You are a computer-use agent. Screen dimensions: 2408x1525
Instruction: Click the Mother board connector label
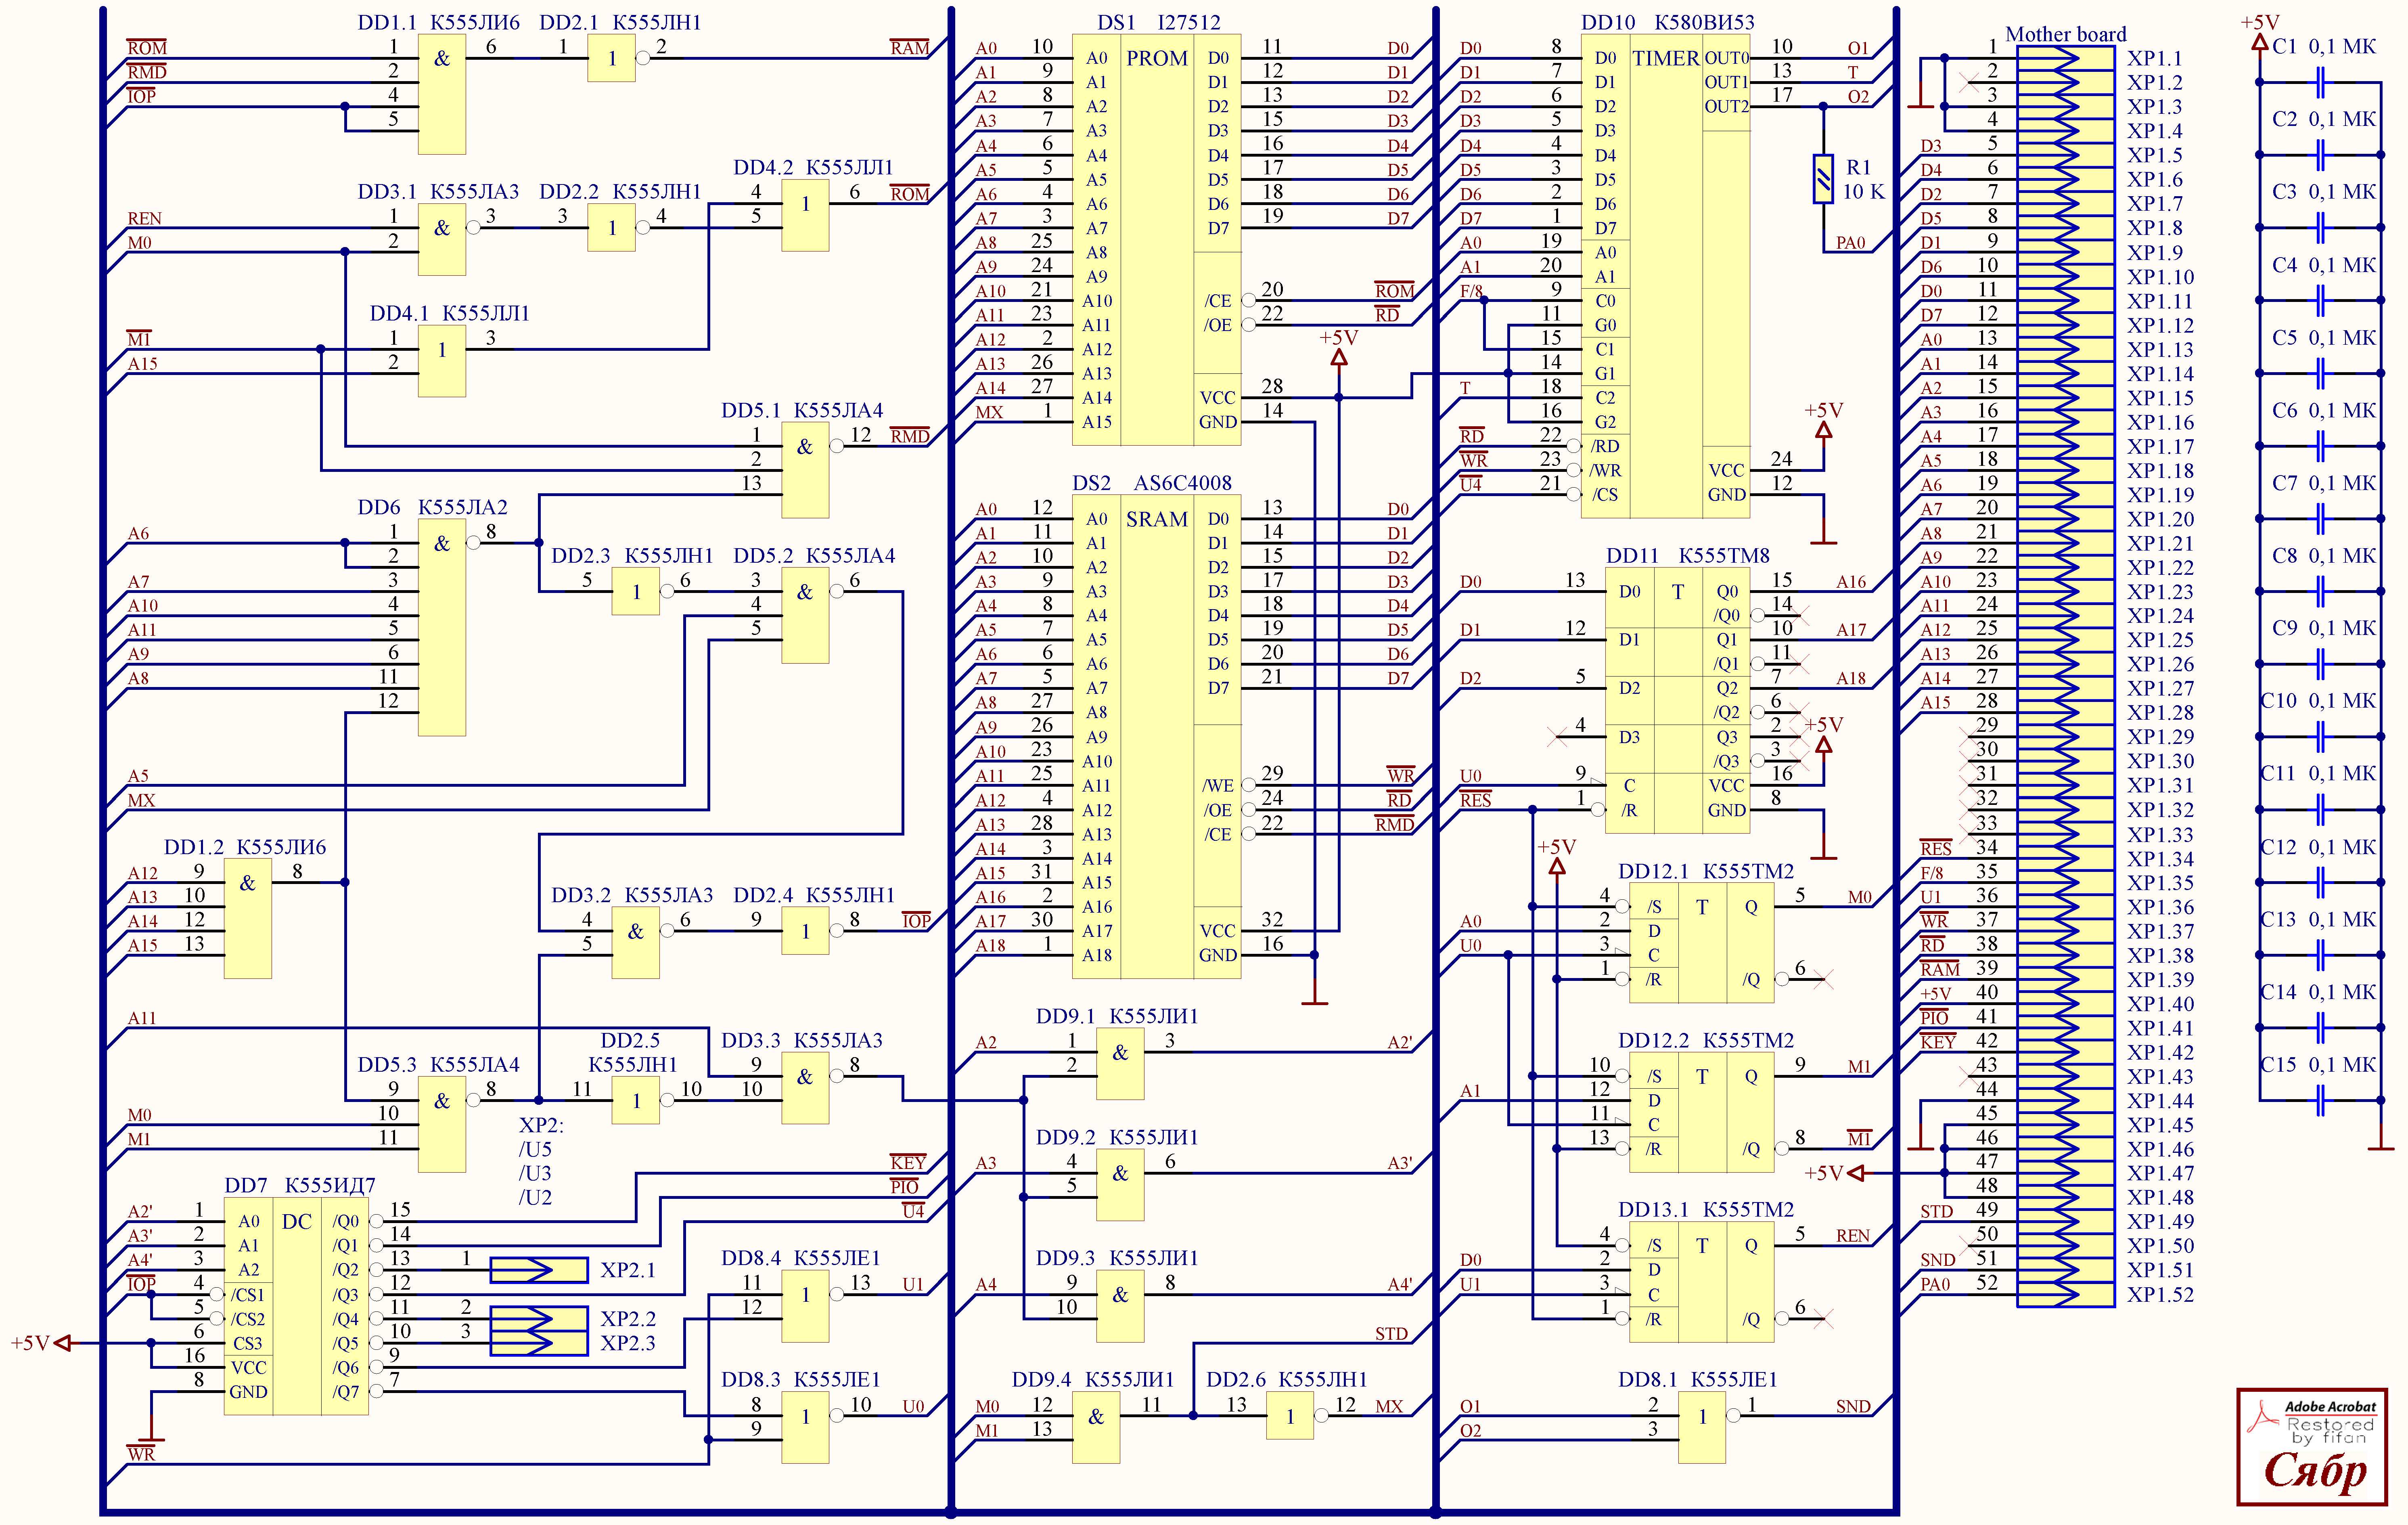pyautogui.click(x=2066, y=34)
